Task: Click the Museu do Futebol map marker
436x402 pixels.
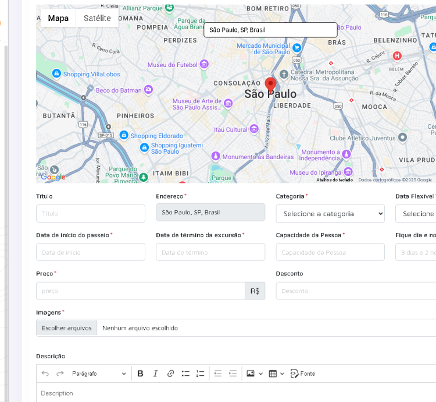Action: click(x=204, y=64)
